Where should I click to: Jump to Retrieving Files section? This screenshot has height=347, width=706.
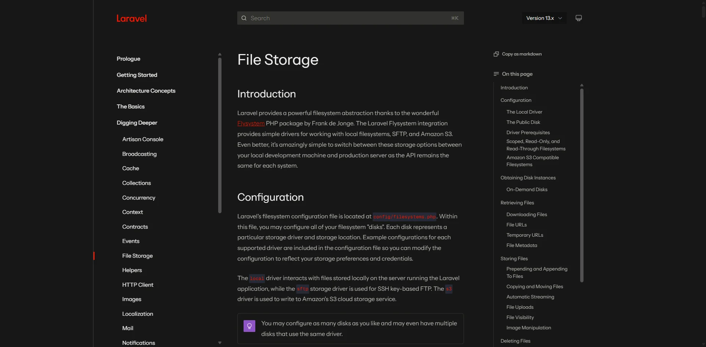point(517,203)
